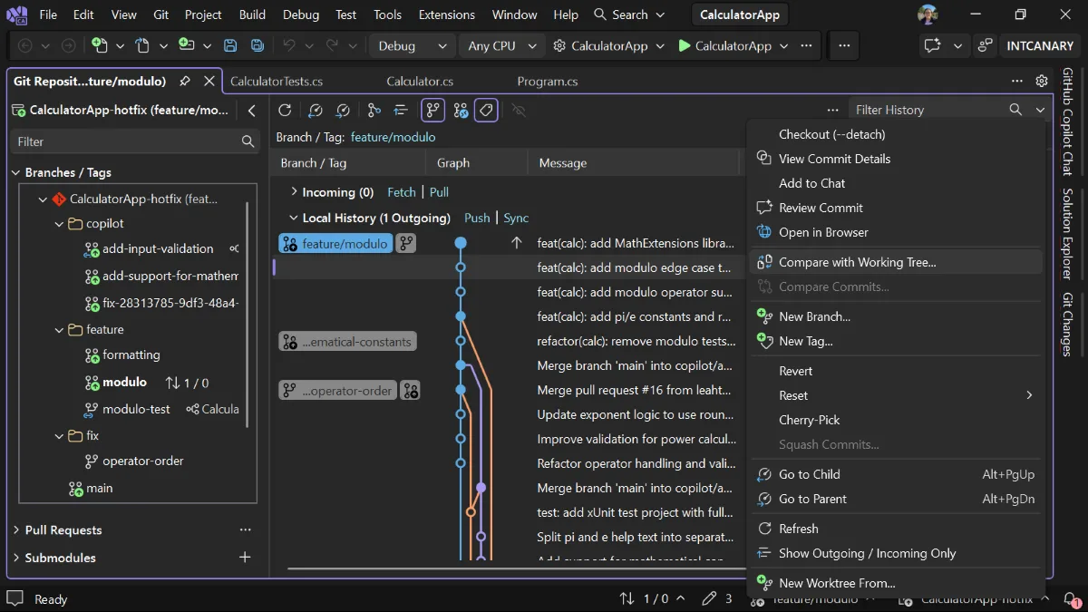1088x612 pixels.
Task: Choose Compare with Working Tree from context menu
Action: click(896, 262)
